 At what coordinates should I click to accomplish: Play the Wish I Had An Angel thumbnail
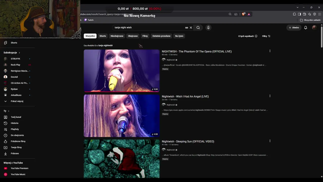[122, 116]
